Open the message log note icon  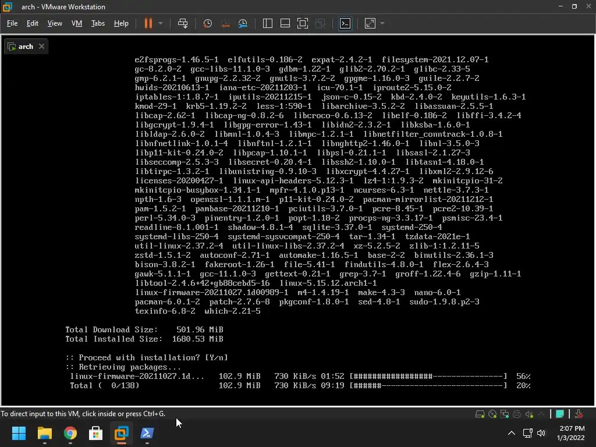coord(559,414)
